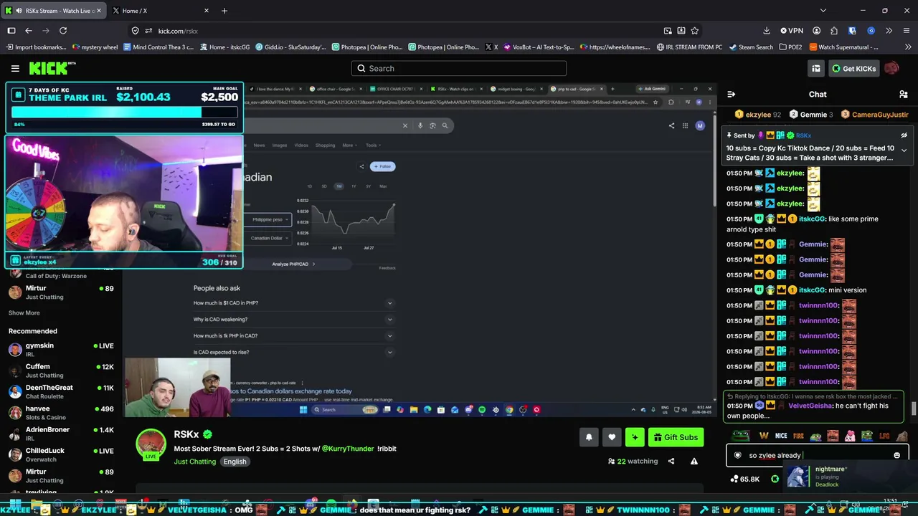Reload the current page
Image resolution: width=918 pixels, height=516 pixels.
[x=63, y=31]
